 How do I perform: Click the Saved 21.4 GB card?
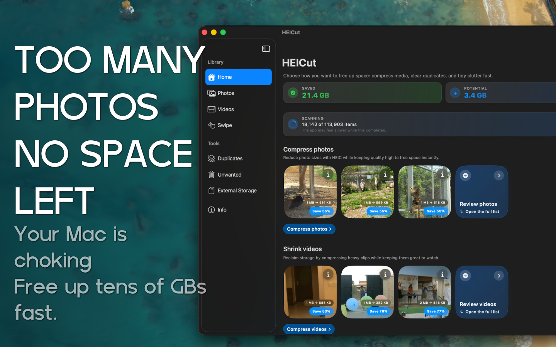pyautogui.click(x=363, y=93)
